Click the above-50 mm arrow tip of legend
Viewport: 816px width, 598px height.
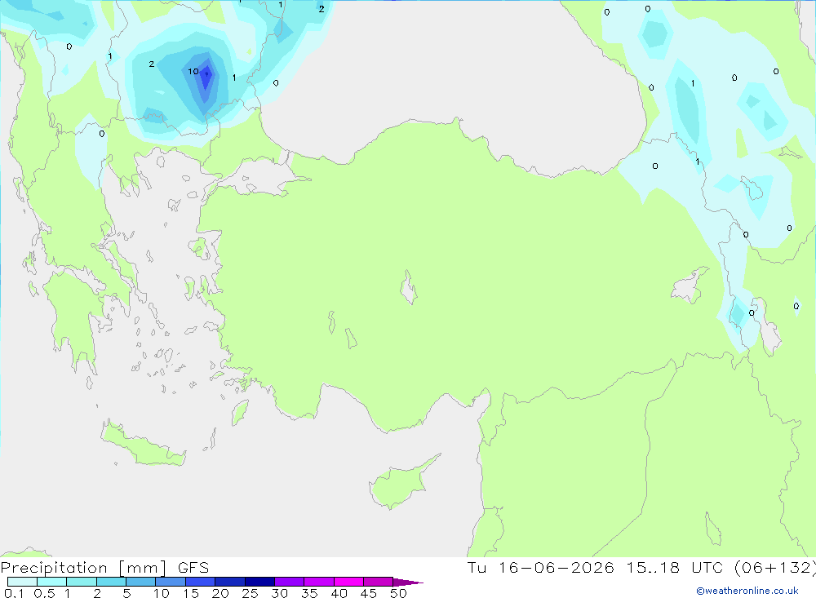tap(408, 582)
